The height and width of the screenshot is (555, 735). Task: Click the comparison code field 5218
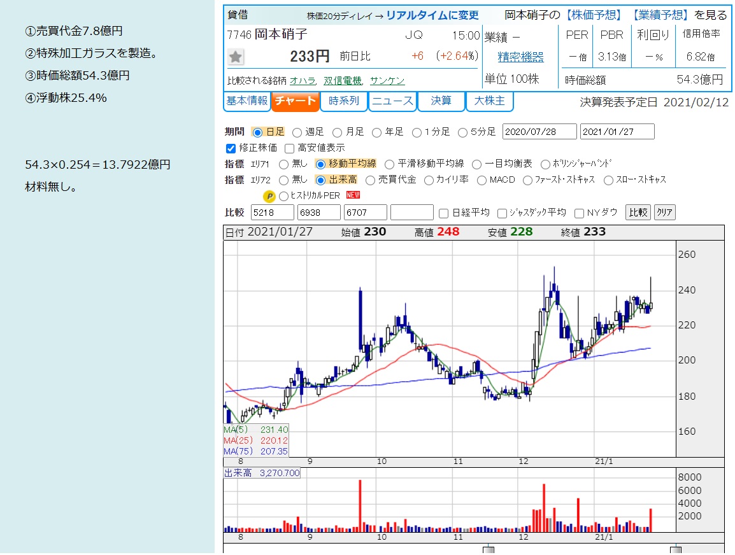pyautogui.click(x=273, y=213)
